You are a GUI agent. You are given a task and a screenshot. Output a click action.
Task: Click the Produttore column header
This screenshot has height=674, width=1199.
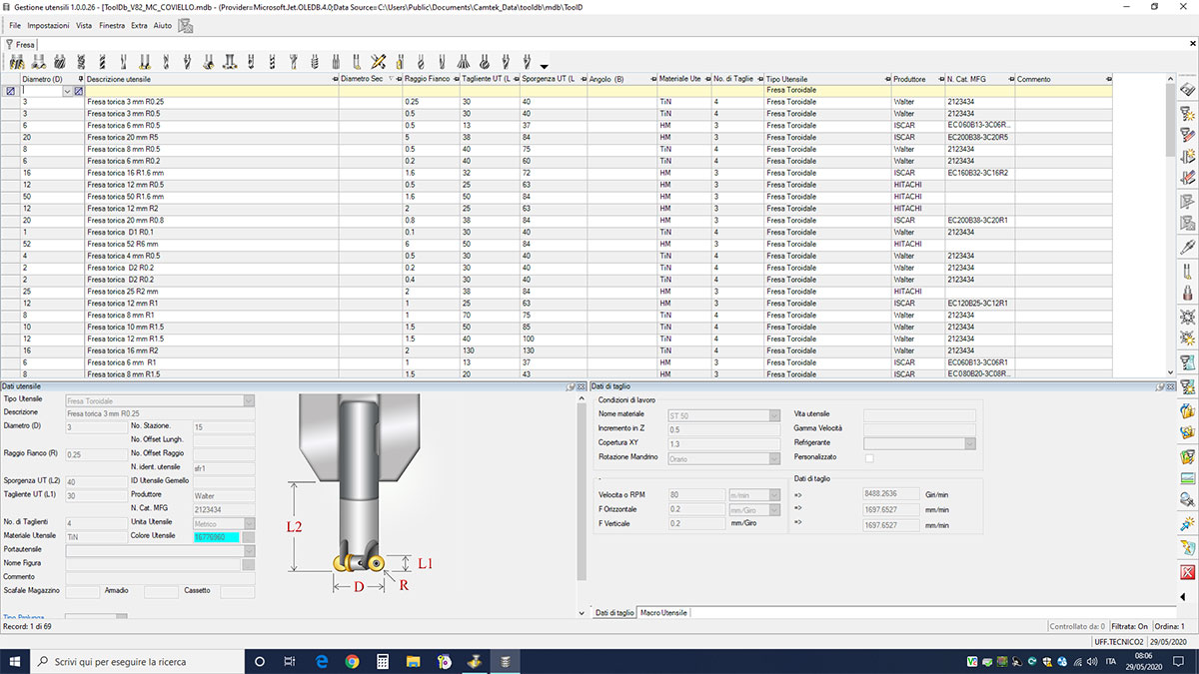[x=910, y=79]
